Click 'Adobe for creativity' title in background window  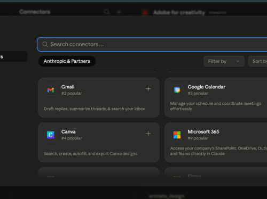pyautogui.click(x=179, y=13)
